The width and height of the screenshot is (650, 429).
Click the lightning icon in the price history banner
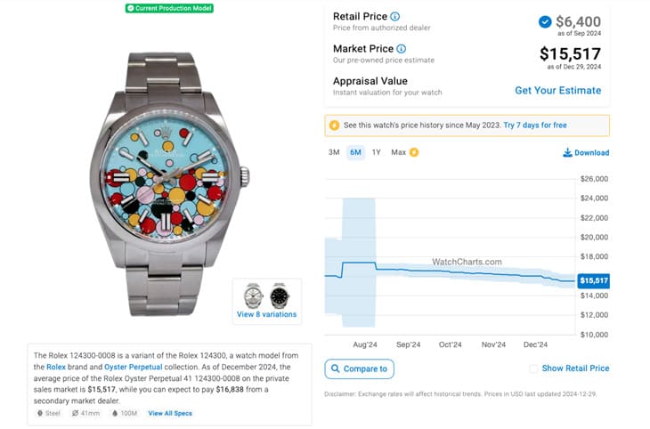[335, 125]
